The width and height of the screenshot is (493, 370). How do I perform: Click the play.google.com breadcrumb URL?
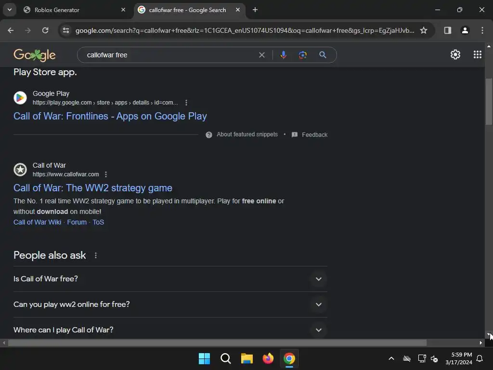click(x=105, y=103)
